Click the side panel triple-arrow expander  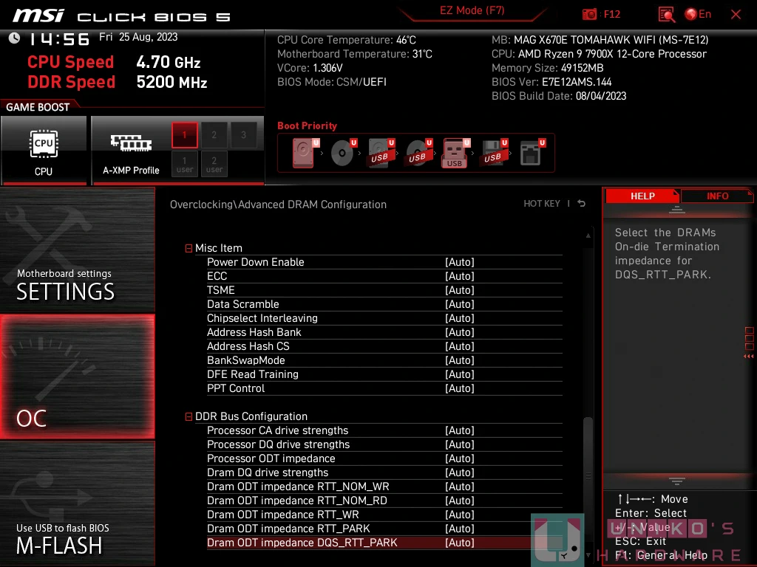coord(749,357)
